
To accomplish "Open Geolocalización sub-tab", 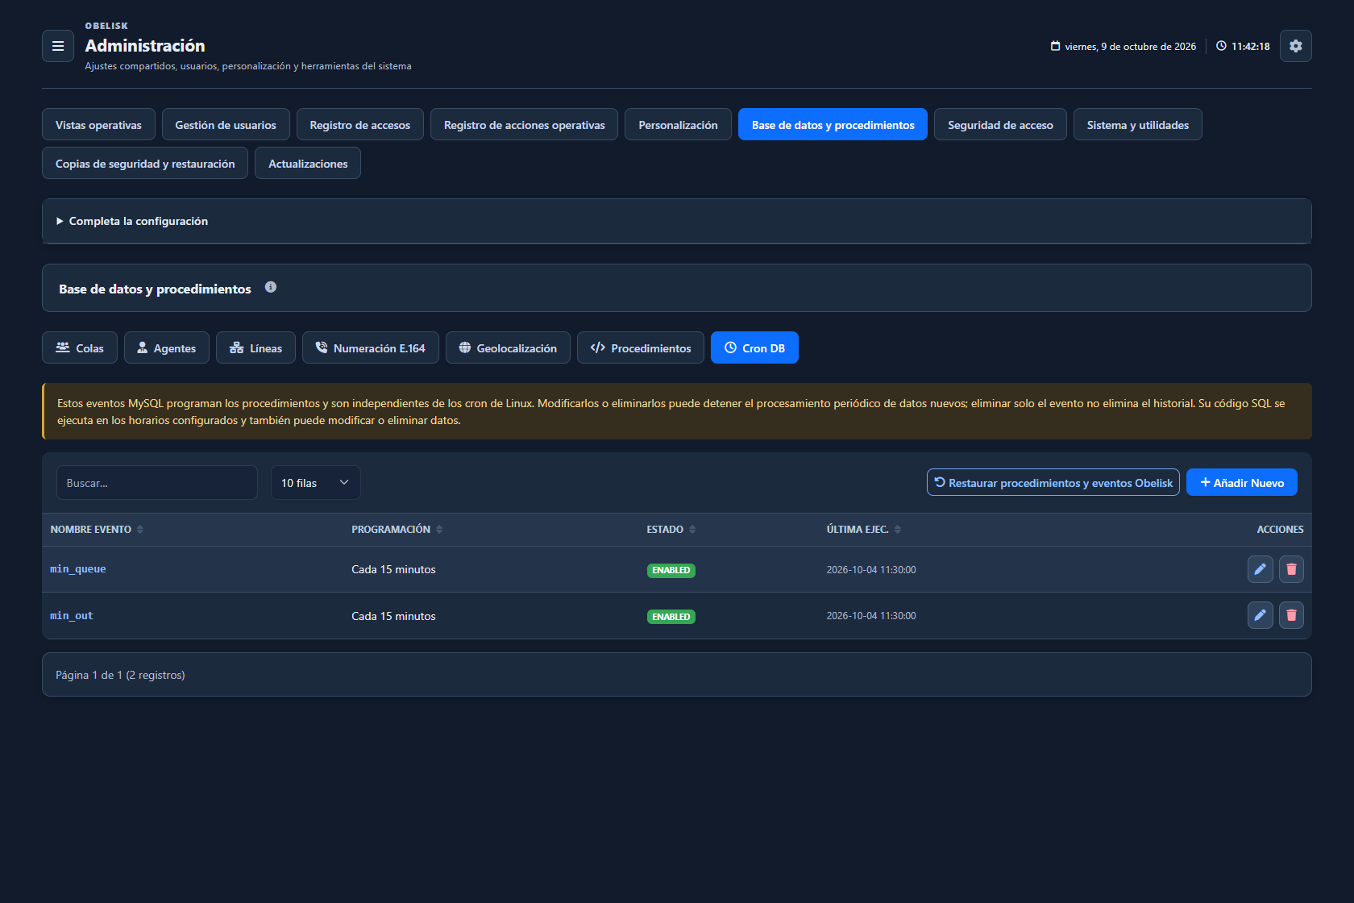I will [x=508, y=348].
